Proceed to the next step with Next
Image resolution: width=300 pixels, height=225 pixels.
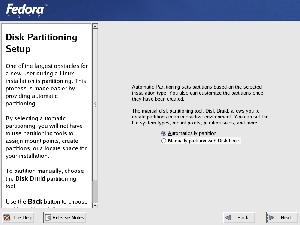coord(282,217)
